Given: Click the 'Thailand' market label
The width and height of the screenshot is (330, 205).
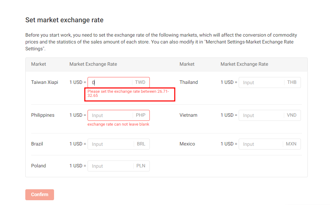Looking at the screenshot, I should click(x=188, y=82).
